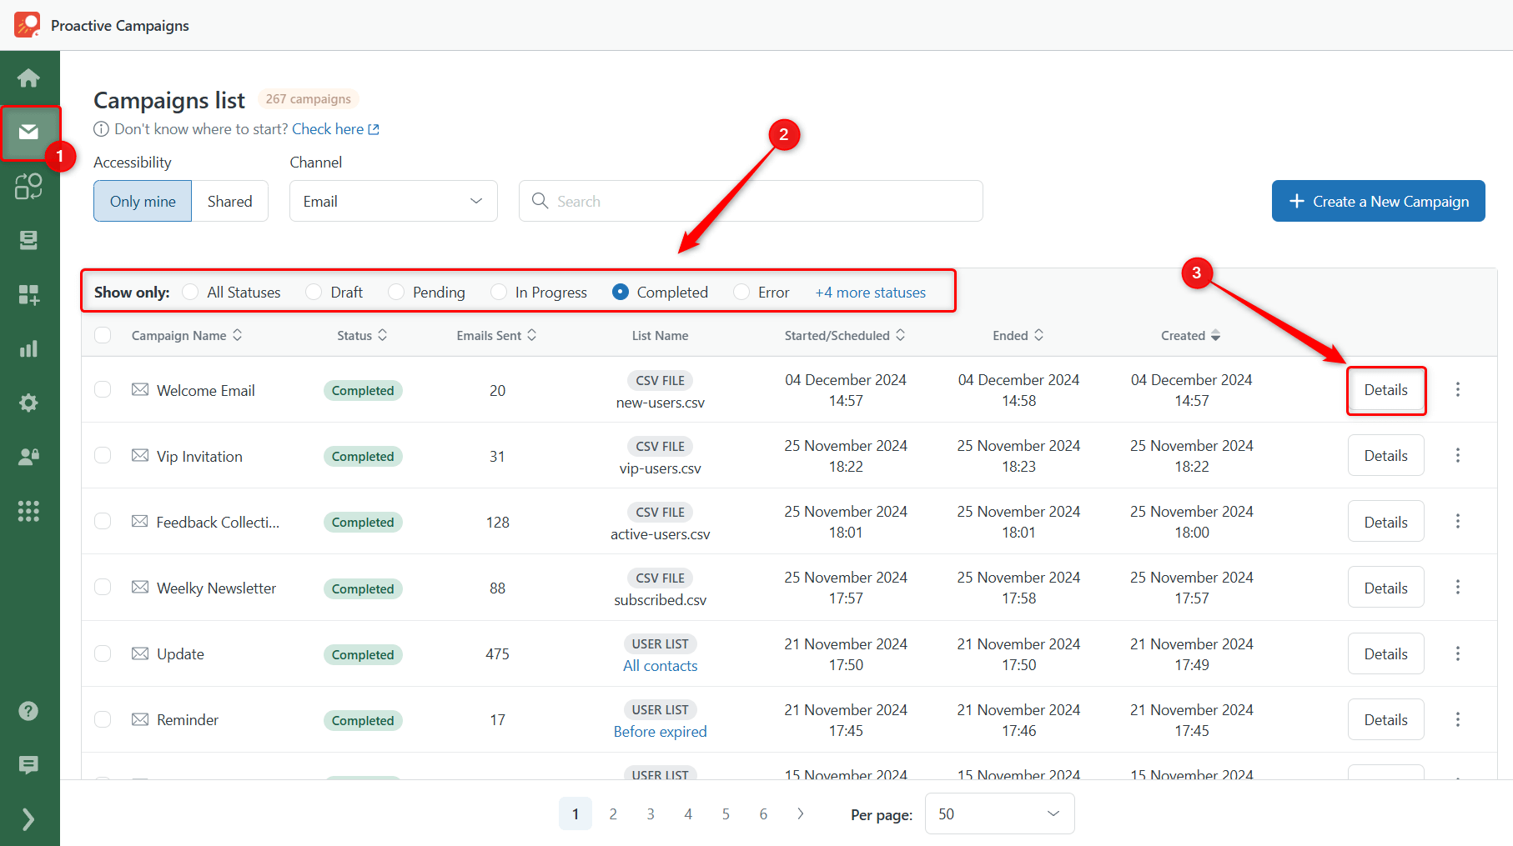
Task: Go to page 6
Action: point(763,813)
